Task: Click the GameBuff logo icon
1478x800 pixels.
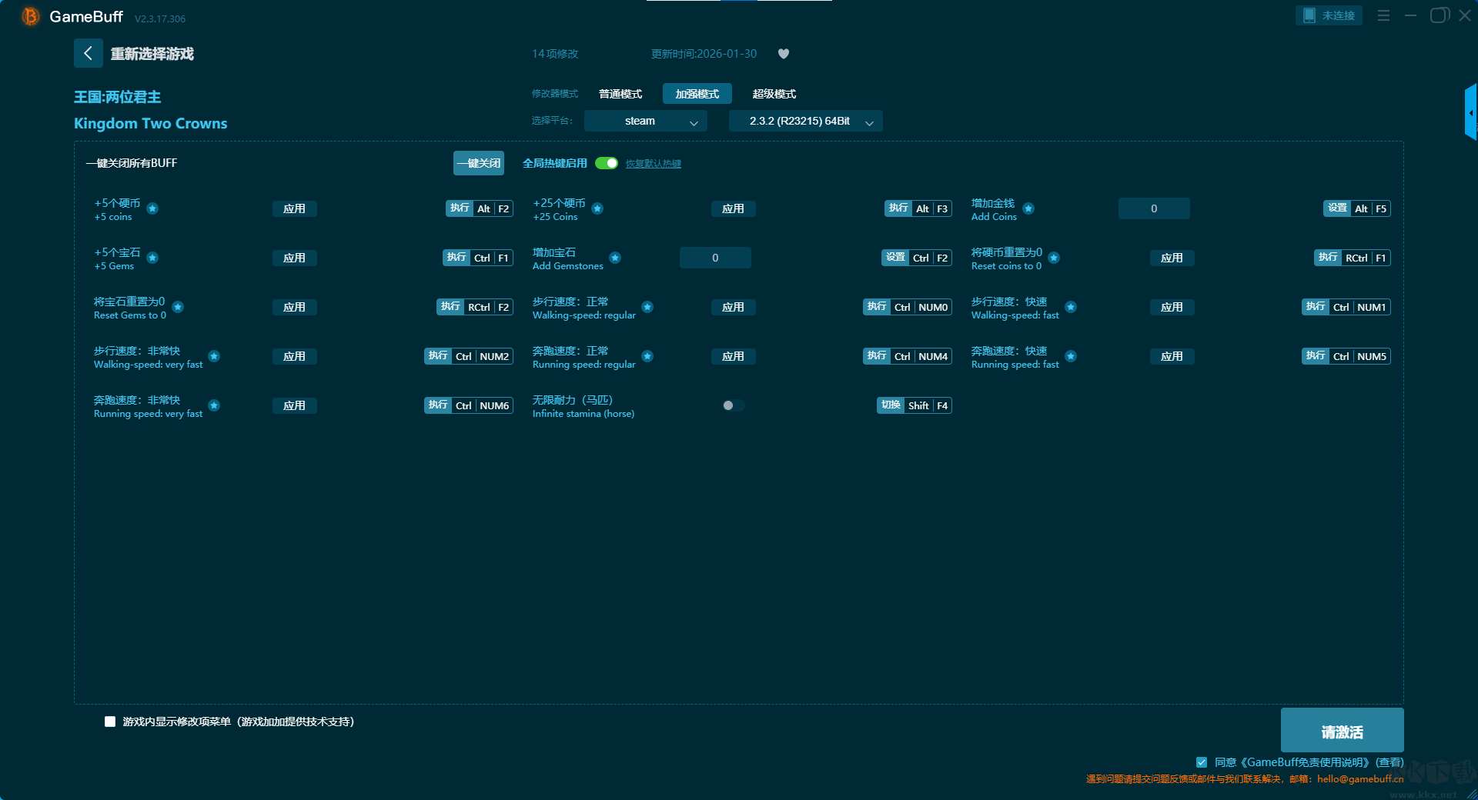Action: (31, 16)
